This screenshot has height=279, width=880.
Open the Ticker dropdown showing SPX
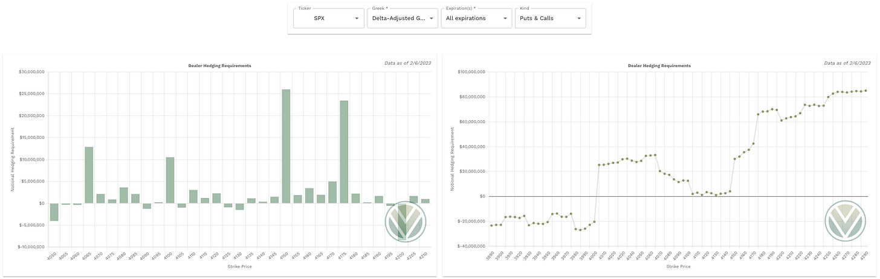[x=328, y=19]
